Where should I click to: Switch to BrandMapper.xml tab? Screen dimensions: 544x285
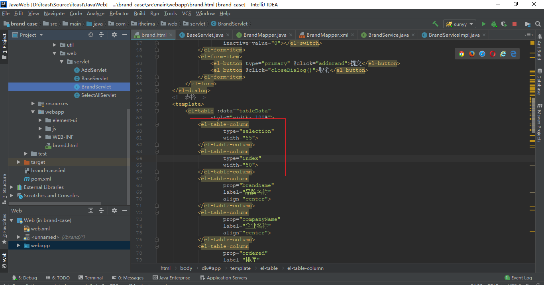click(x=327, y=35)
